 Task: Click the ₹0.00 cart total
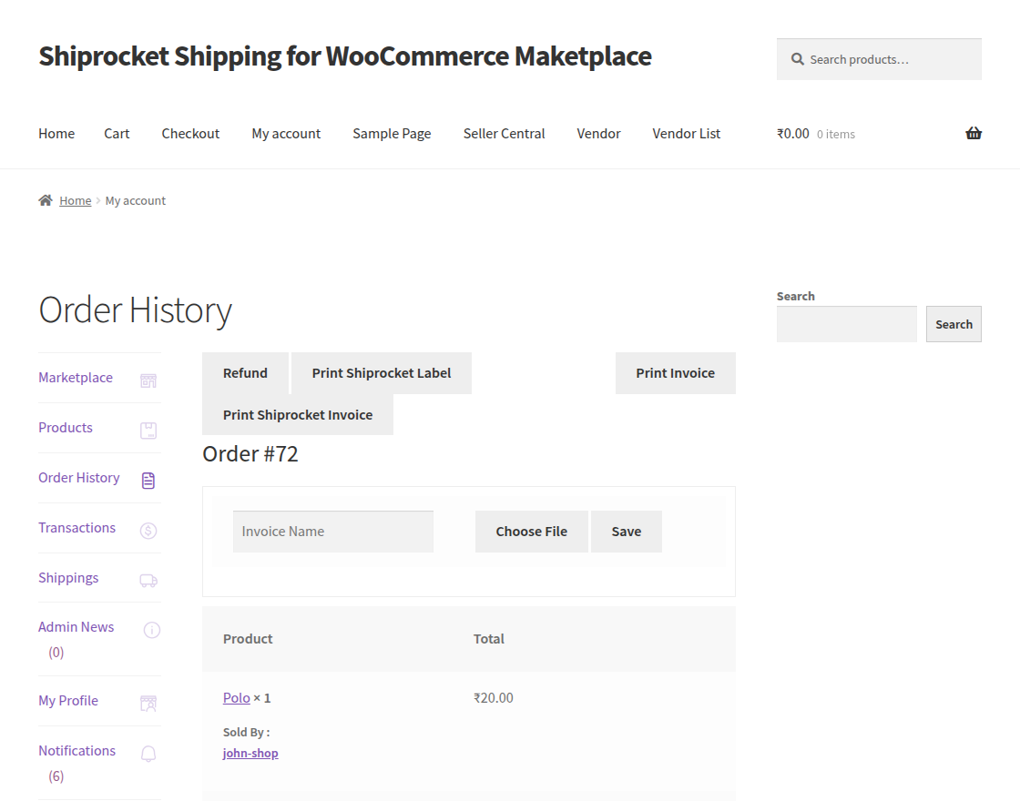coord(793,133)
